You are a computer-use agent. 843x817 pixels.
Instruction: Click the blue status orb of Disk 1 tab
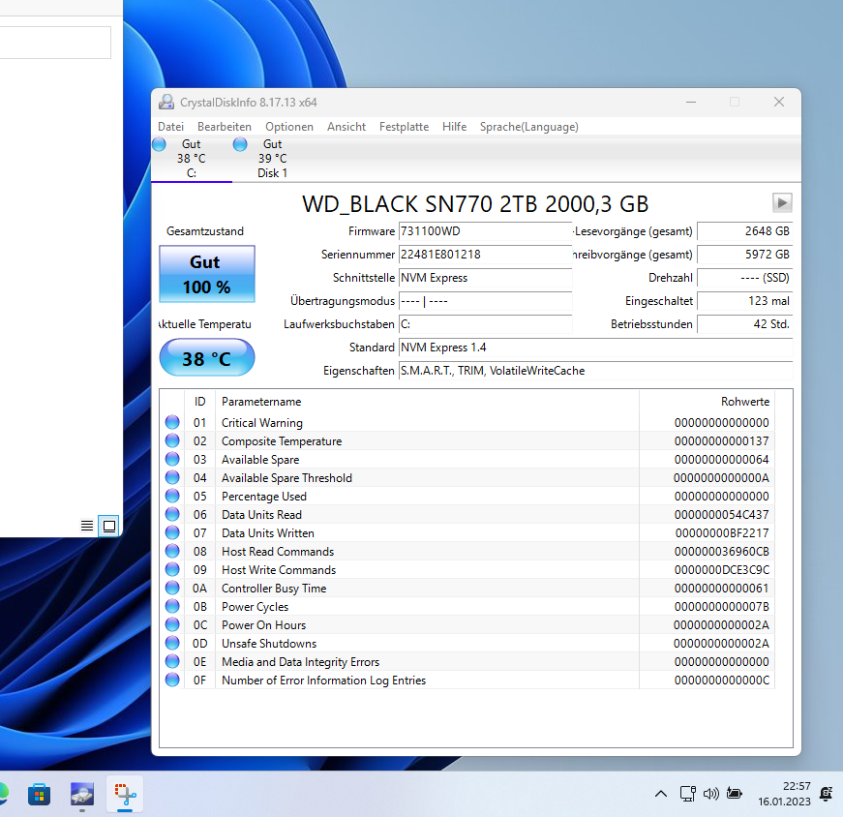point(240,144)
